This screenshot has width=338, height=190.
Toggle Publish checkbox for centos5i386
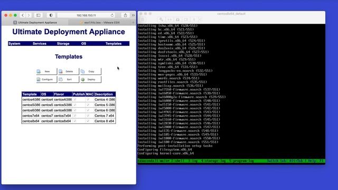coord(75,105)
